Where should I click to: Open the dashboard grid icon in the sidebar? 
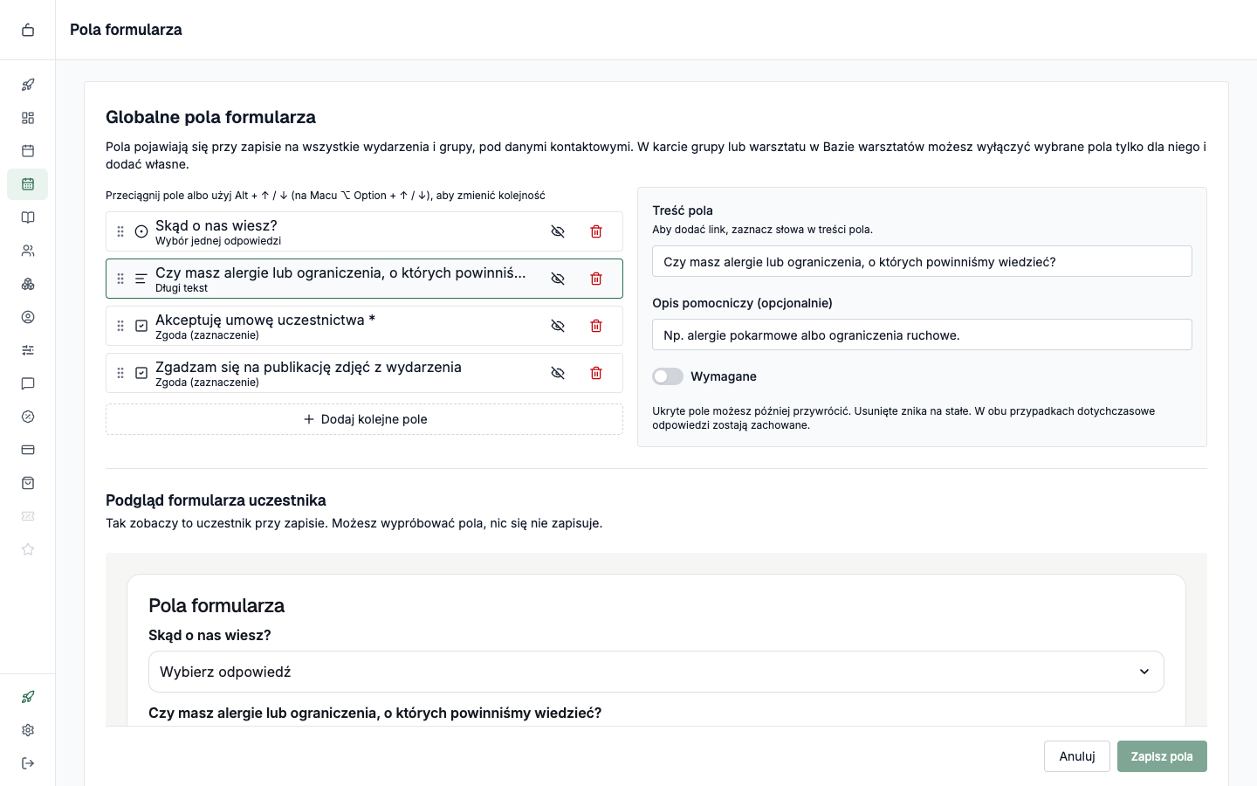click(28, 118)
